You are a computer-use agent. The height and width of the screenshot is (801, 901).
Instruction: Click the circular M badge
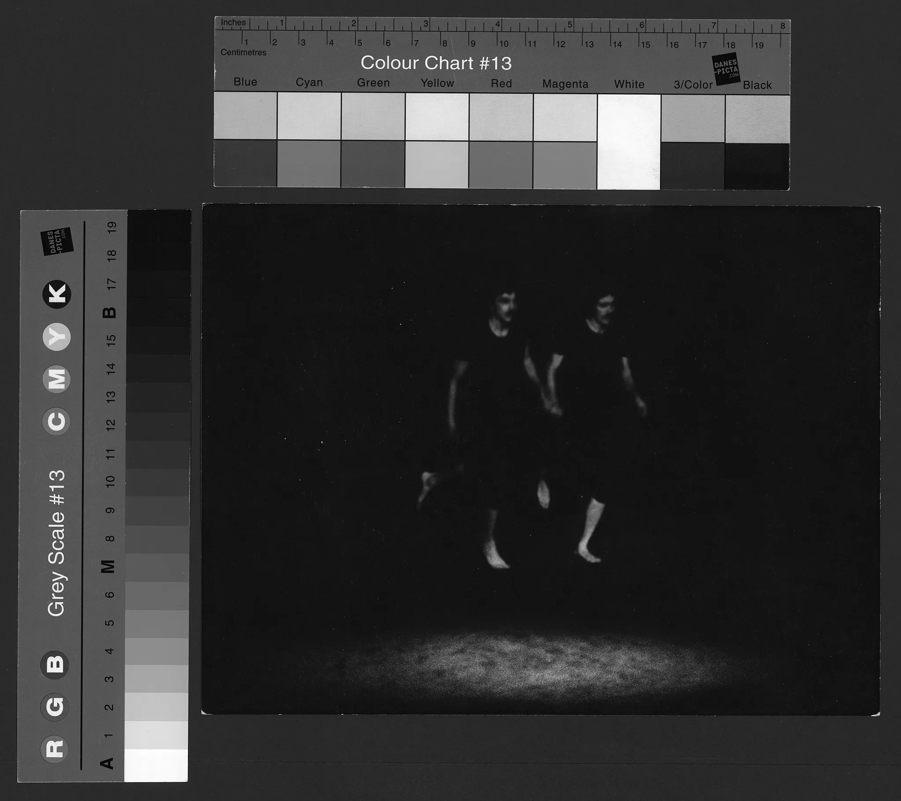click(56, 379)
